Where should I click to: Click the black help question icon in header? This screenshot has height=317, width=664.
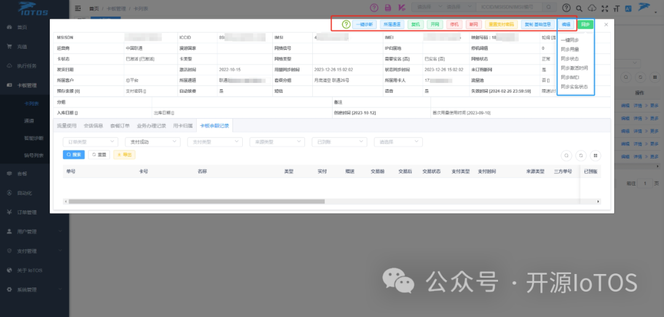566,7
